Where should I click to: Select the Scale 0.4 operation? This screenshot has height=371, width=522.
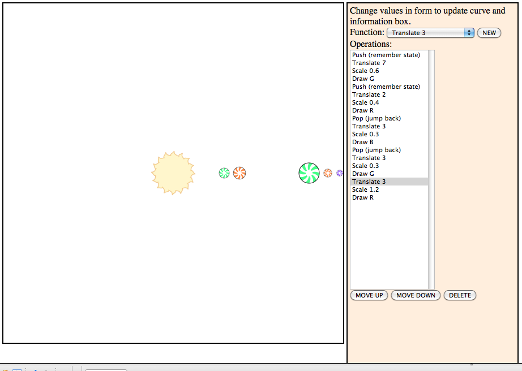click(x=366, y=102)
